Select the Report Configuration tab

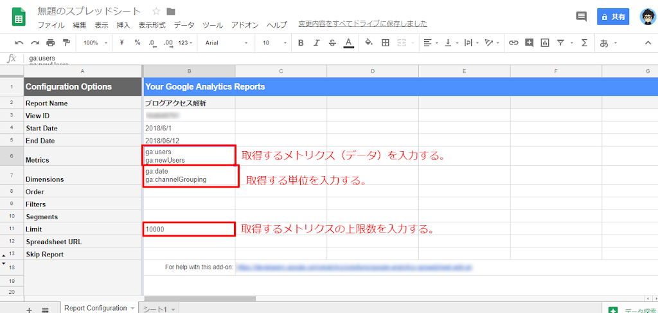click(x=99, y=308)
